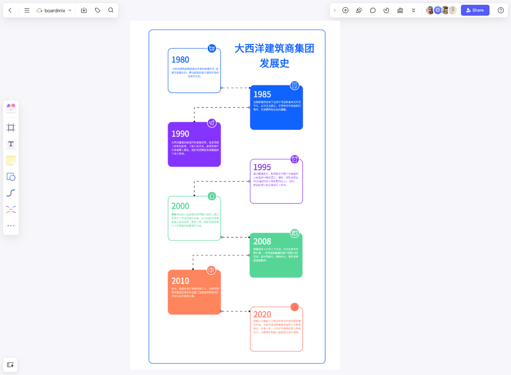Open more tools ellipsis in sidebar

(x=11, y=226)
